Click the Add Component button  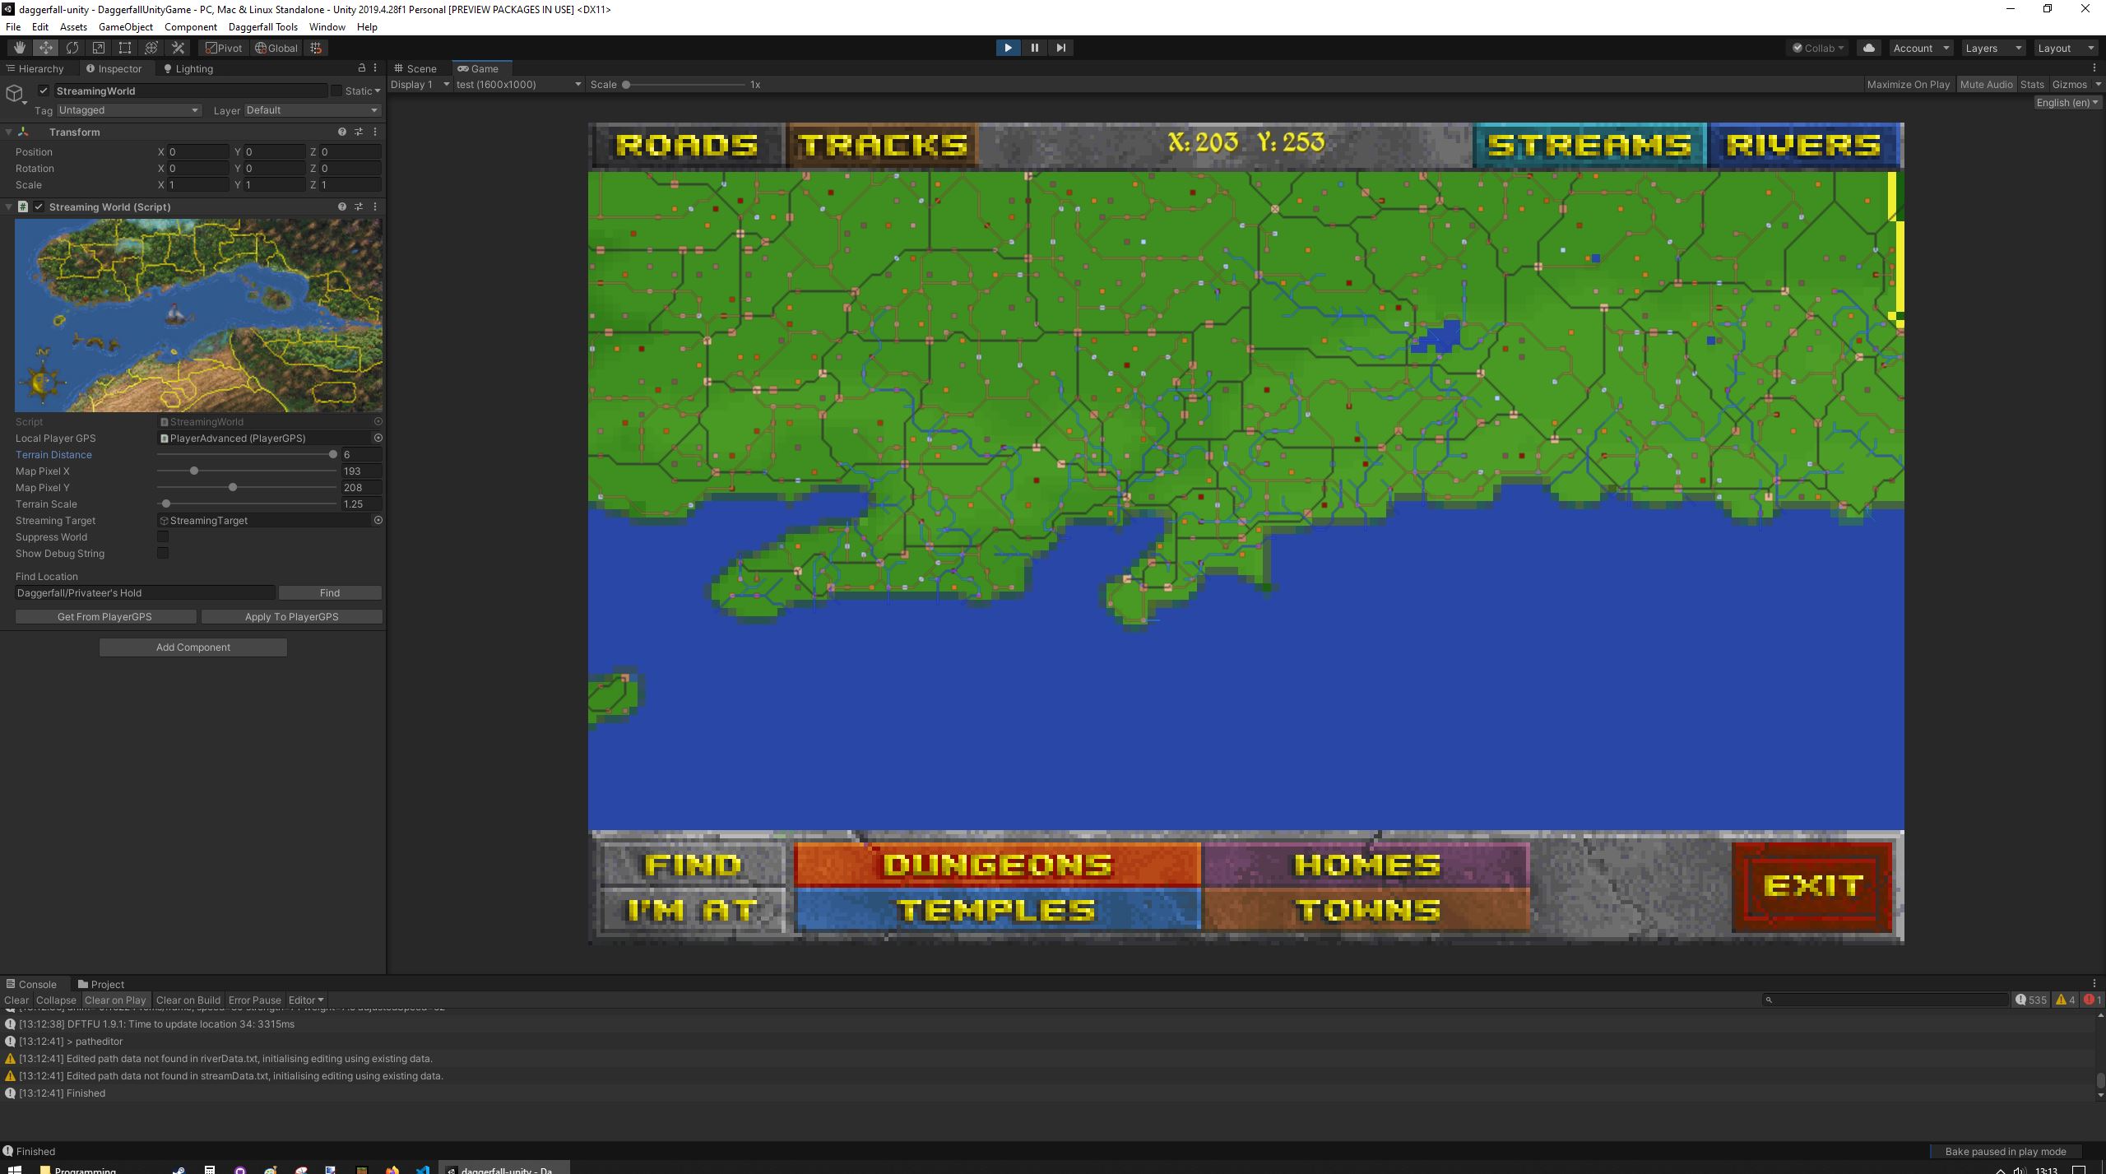(x=193, y=647)
